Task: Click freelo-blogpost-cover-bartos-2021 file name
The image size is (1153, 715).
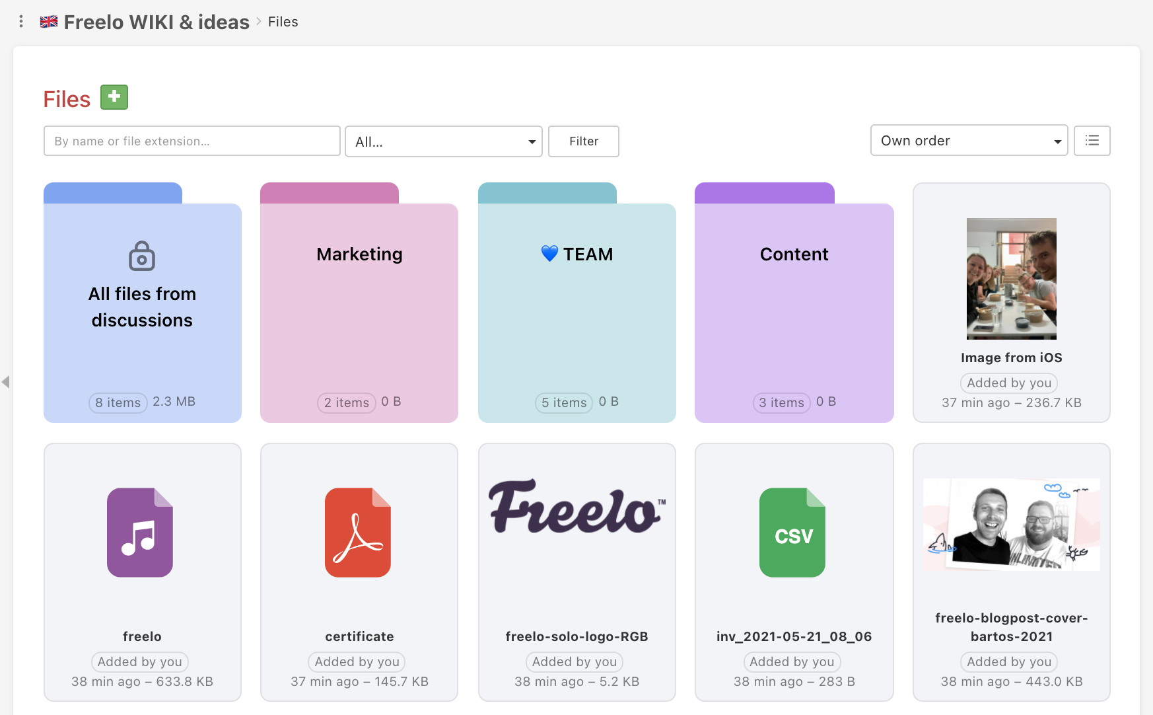Action: pos(1012,627)
